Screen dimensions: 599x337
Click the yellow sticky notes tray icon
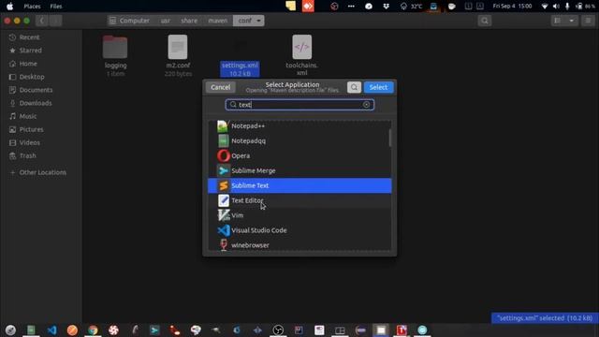(x=290, y=6)
